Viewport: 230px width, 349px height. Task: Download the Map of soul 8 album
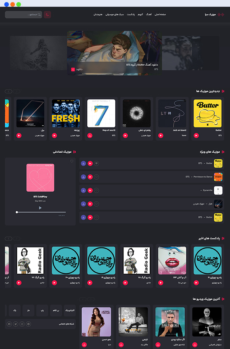click(x=90, y=135)
